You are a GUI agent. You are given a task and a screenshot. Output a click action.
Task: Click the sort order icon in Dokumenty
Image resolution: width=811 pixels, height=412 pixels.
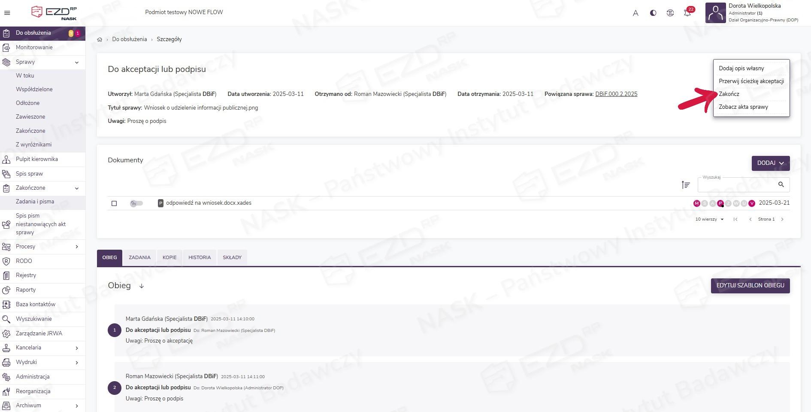click(686, 185)
